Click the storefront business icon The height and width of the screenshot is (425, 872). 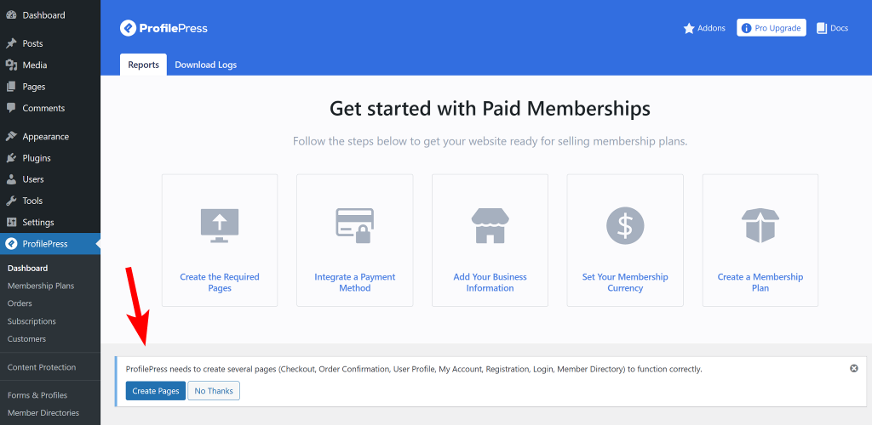pos(490,225)
